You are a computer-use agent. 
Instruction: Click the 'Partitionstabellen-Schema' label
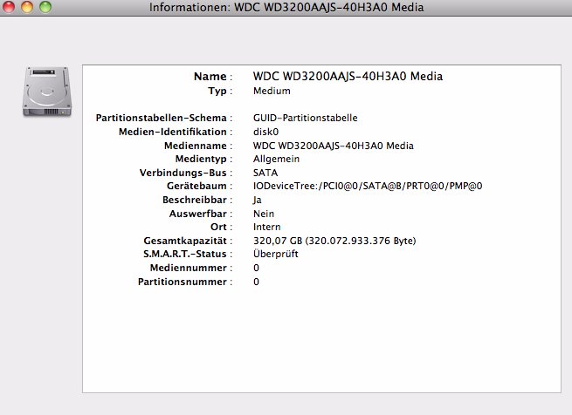pyautogui.click(x=162, y=118)
